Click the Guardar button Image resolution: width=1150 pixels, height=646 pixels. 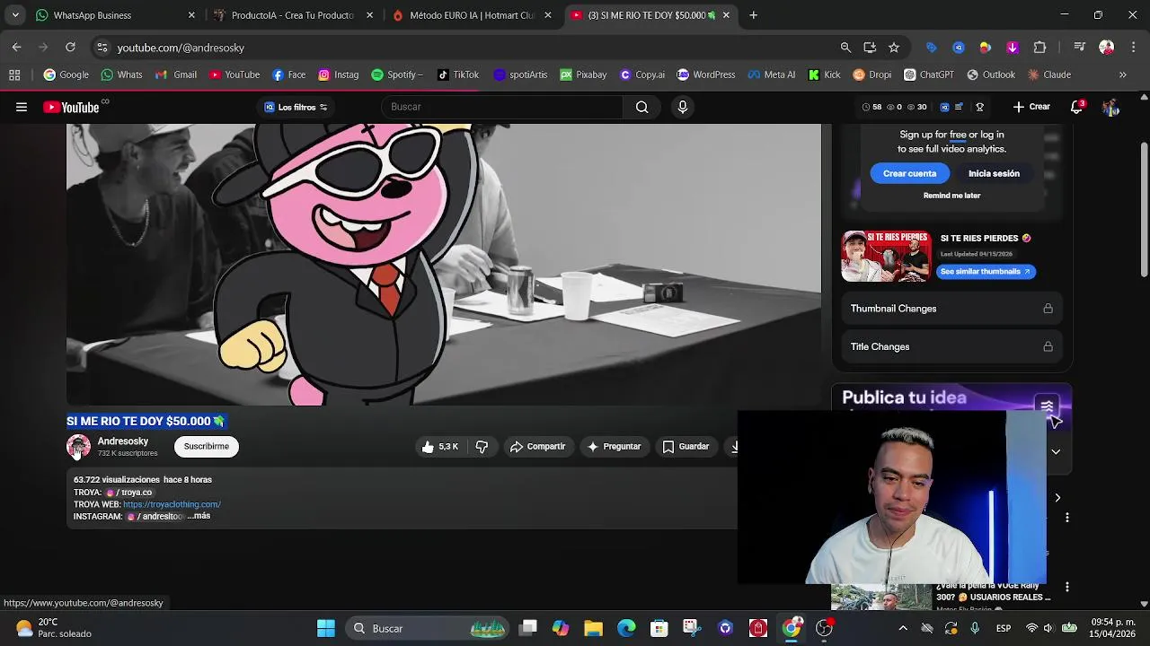[686, 447]
